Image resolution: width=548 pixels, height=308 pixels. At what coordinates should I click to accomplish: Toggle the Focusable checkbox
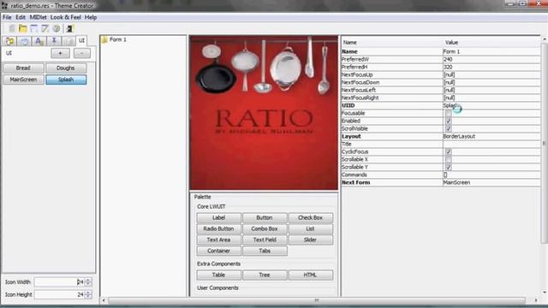point(449,113)
